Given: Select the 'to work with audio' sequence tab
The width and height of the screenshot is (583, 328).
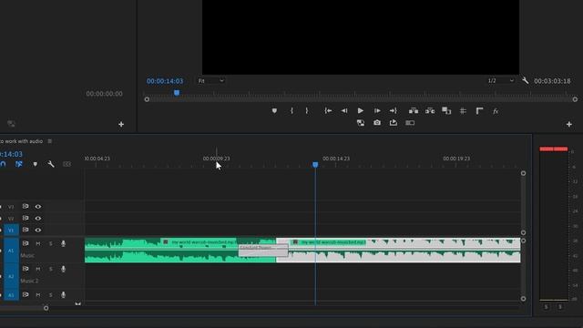Looking at the screenshot, I should [x=22, y=141].
